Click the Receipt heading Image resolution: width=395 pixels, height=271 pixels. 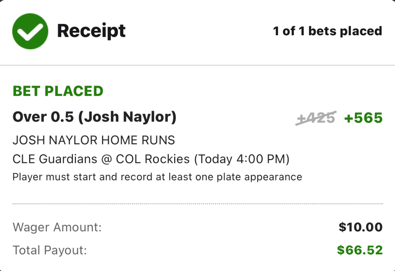click(x=91, y=31)
